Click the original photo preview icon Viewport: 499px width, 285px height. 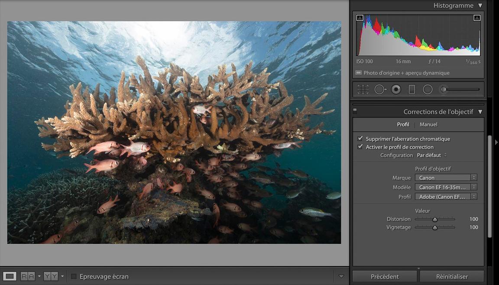358,73
